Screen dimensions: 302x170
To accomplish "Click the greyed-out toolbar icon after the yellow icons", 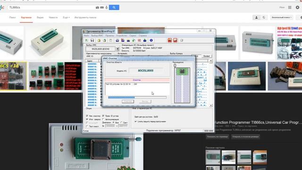I will click(x=110, y=40).
